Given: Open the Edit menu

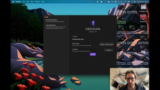Looking at the screenshot, I should click(27, 2).
